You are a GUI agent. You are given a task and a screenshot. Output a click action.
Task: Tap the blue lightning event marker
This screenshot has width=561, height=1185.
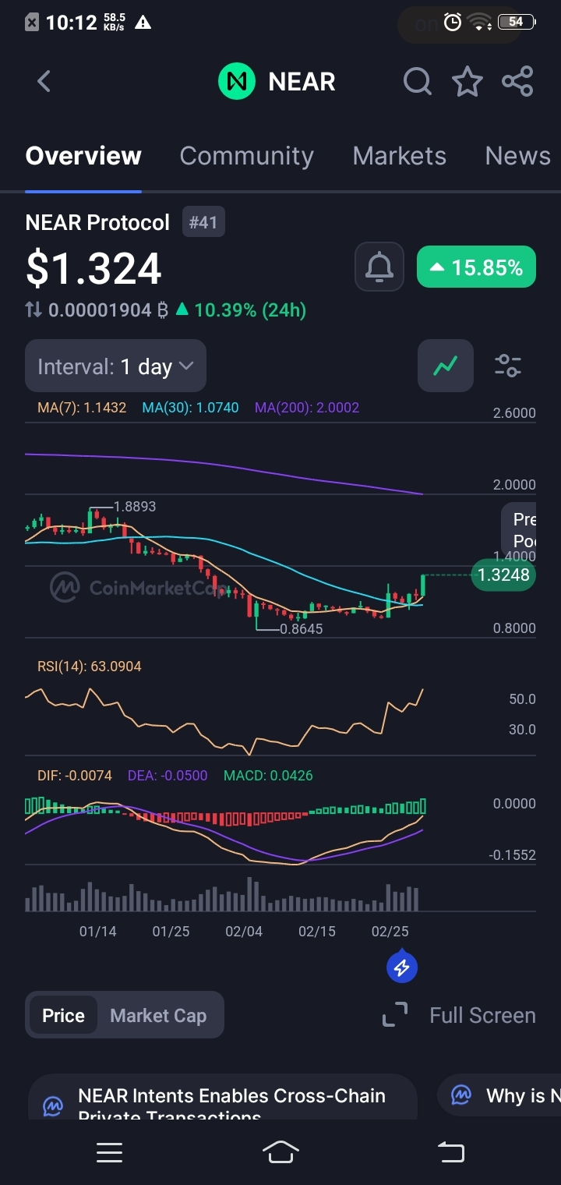402,967
